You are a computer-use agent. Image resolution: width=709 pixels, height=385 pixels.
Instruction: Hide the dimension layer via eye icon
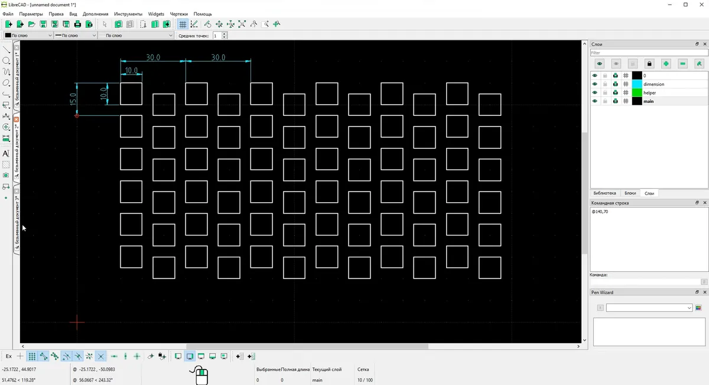pyautogui.click(x=595, y=84)
